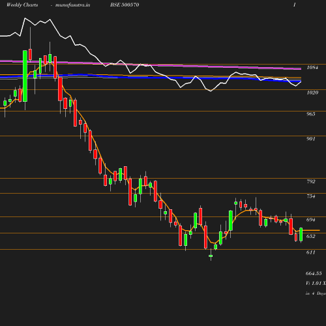Click the 901 price axis label
326x326 pixels.
point(311,139)
